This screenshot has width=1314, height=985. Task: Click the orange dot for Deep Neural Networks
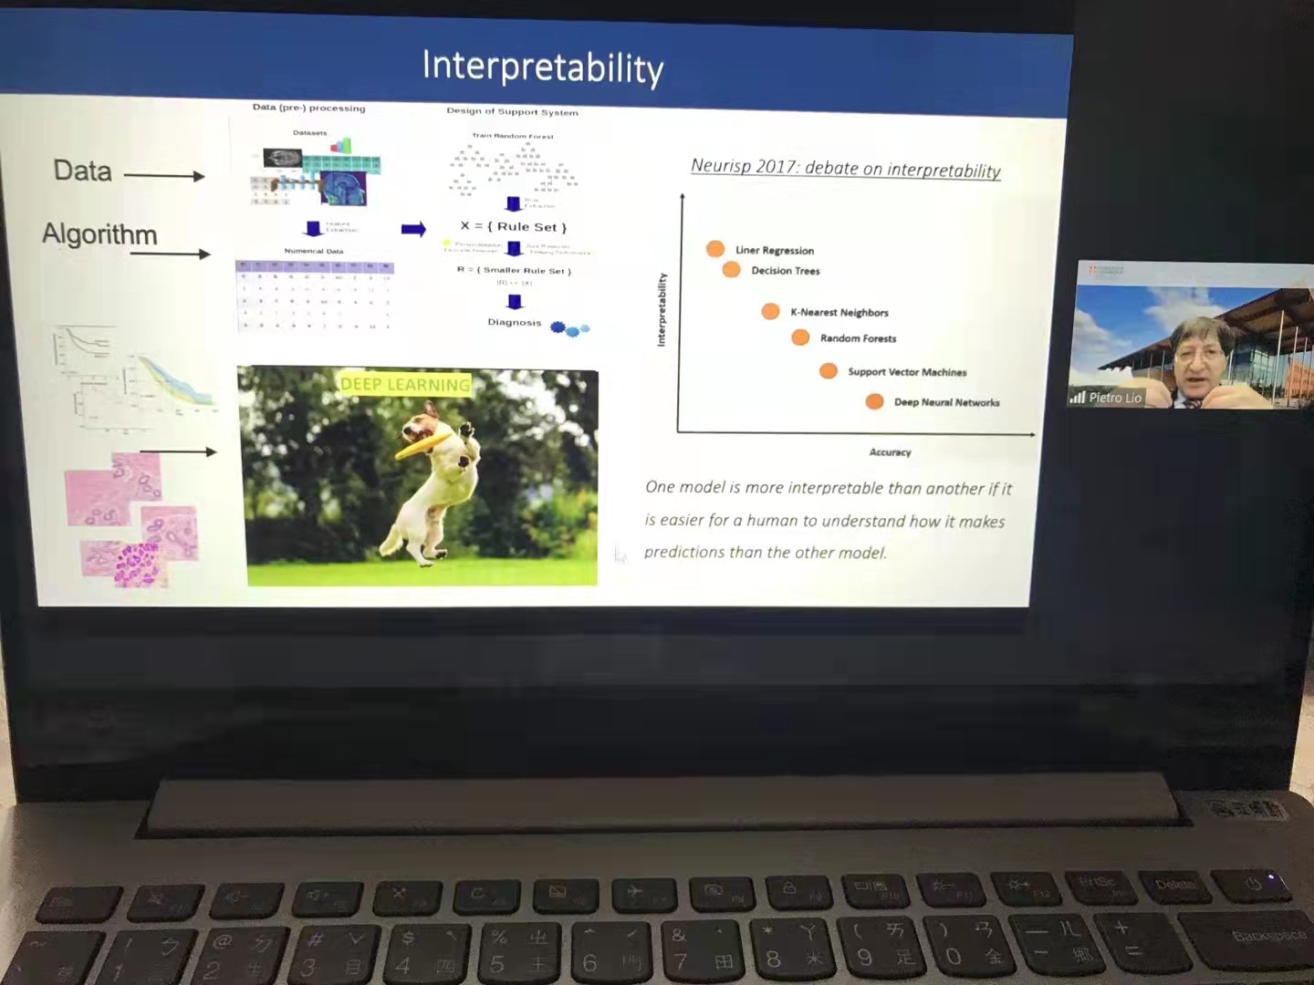pos(874,401)
